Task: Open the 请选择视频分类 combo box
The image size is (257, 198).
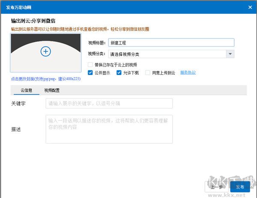Action: 166,54
